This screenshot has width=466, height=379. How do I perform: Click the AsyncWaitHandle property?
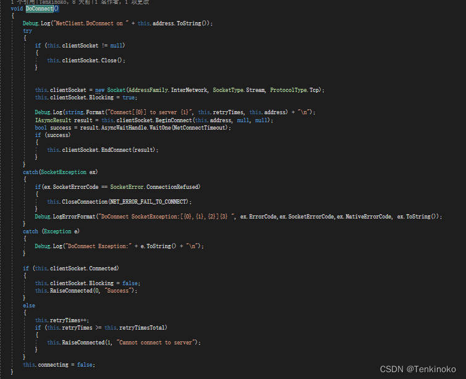(x=124, y=128)
